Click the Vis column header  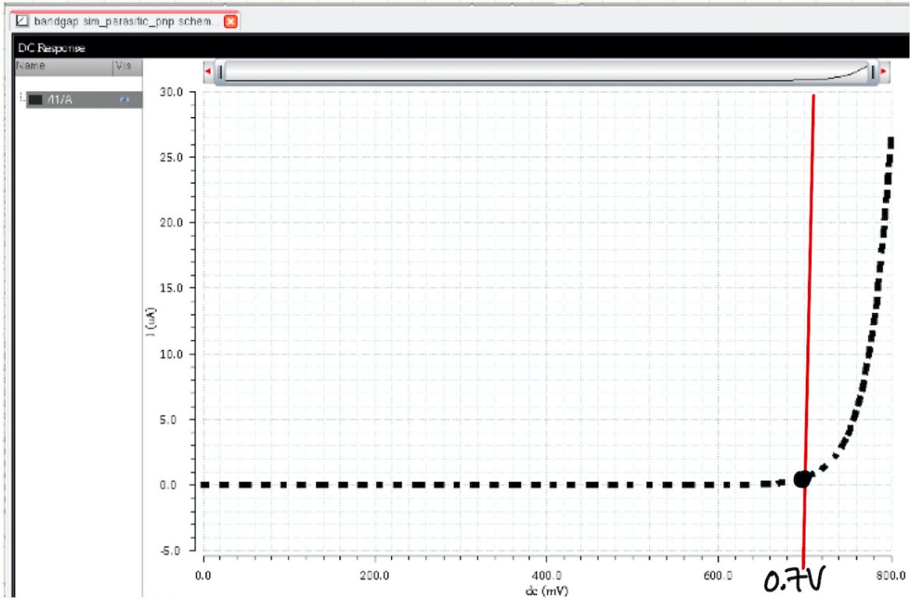126,66
